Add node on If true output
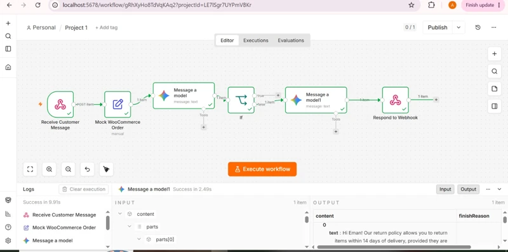 [277, 95]
